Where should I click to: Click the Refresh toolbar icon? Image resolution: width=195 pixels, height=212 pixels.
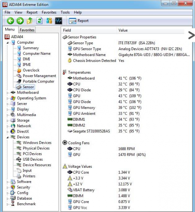tap(40, 21)
